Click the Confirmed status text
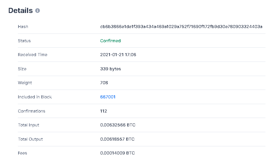Image resolution: width=270 pixels, height=156 pixels. pyautogui.click(x=110, y=41)
